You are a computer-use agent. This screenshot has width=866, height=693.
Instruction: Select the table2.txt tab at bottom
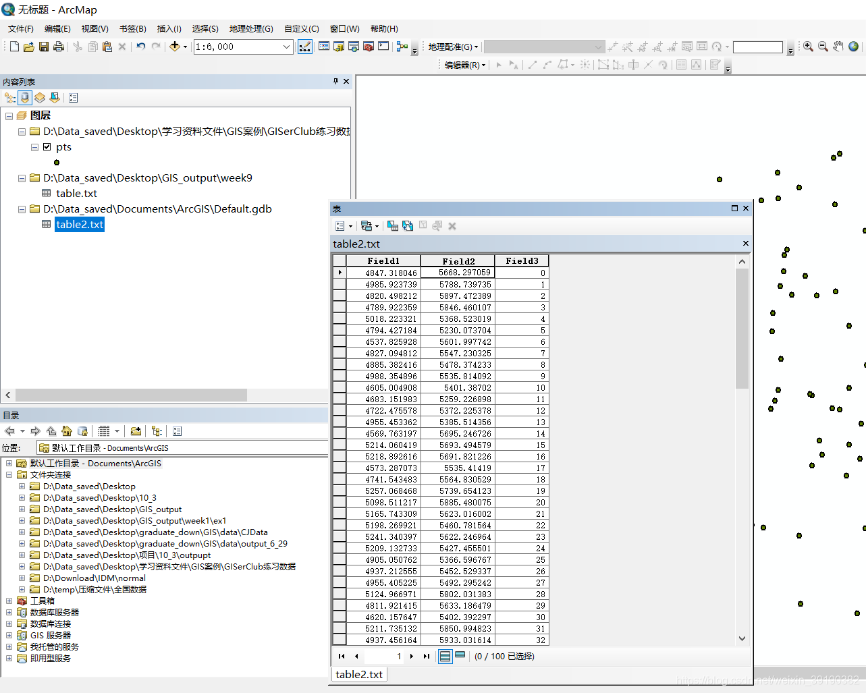pos(359,674)
